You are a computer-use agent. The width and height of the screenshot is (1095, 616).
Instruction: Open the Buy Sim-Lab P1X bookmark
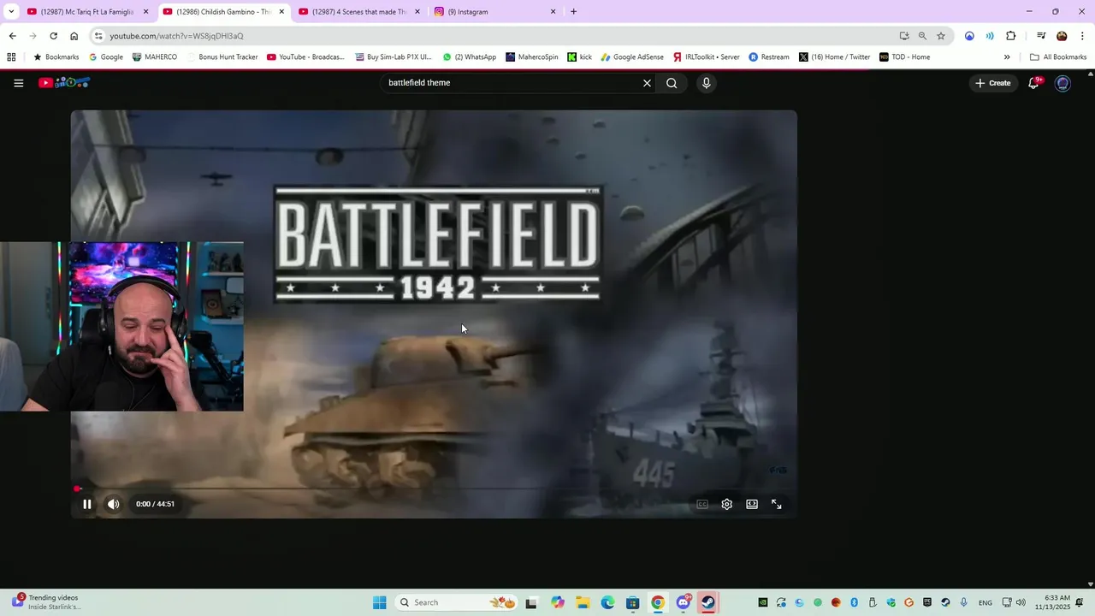[x=393, y=57]
